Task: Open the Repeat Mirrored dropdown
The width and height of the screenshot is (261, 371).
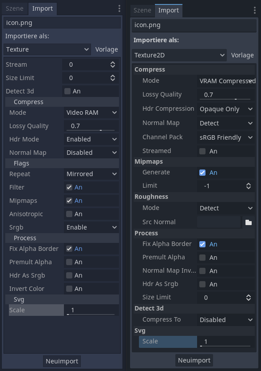Action: coord(91,174)
